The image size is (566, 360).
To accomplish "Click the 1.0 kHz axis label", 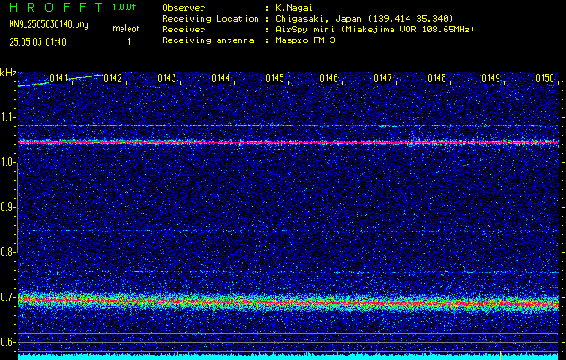I will tap(8, 163).
